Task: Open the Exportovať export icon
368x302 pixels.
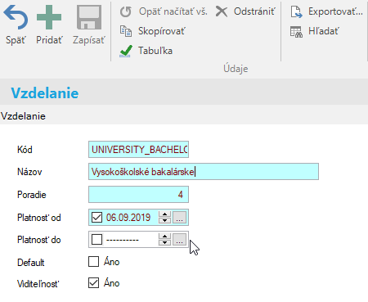Action: (x=296, y=11)
